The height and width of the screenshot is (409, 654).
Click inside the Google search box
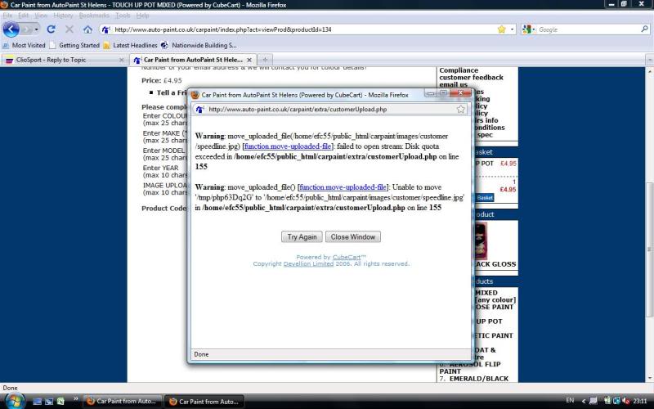tap(588, 29)
